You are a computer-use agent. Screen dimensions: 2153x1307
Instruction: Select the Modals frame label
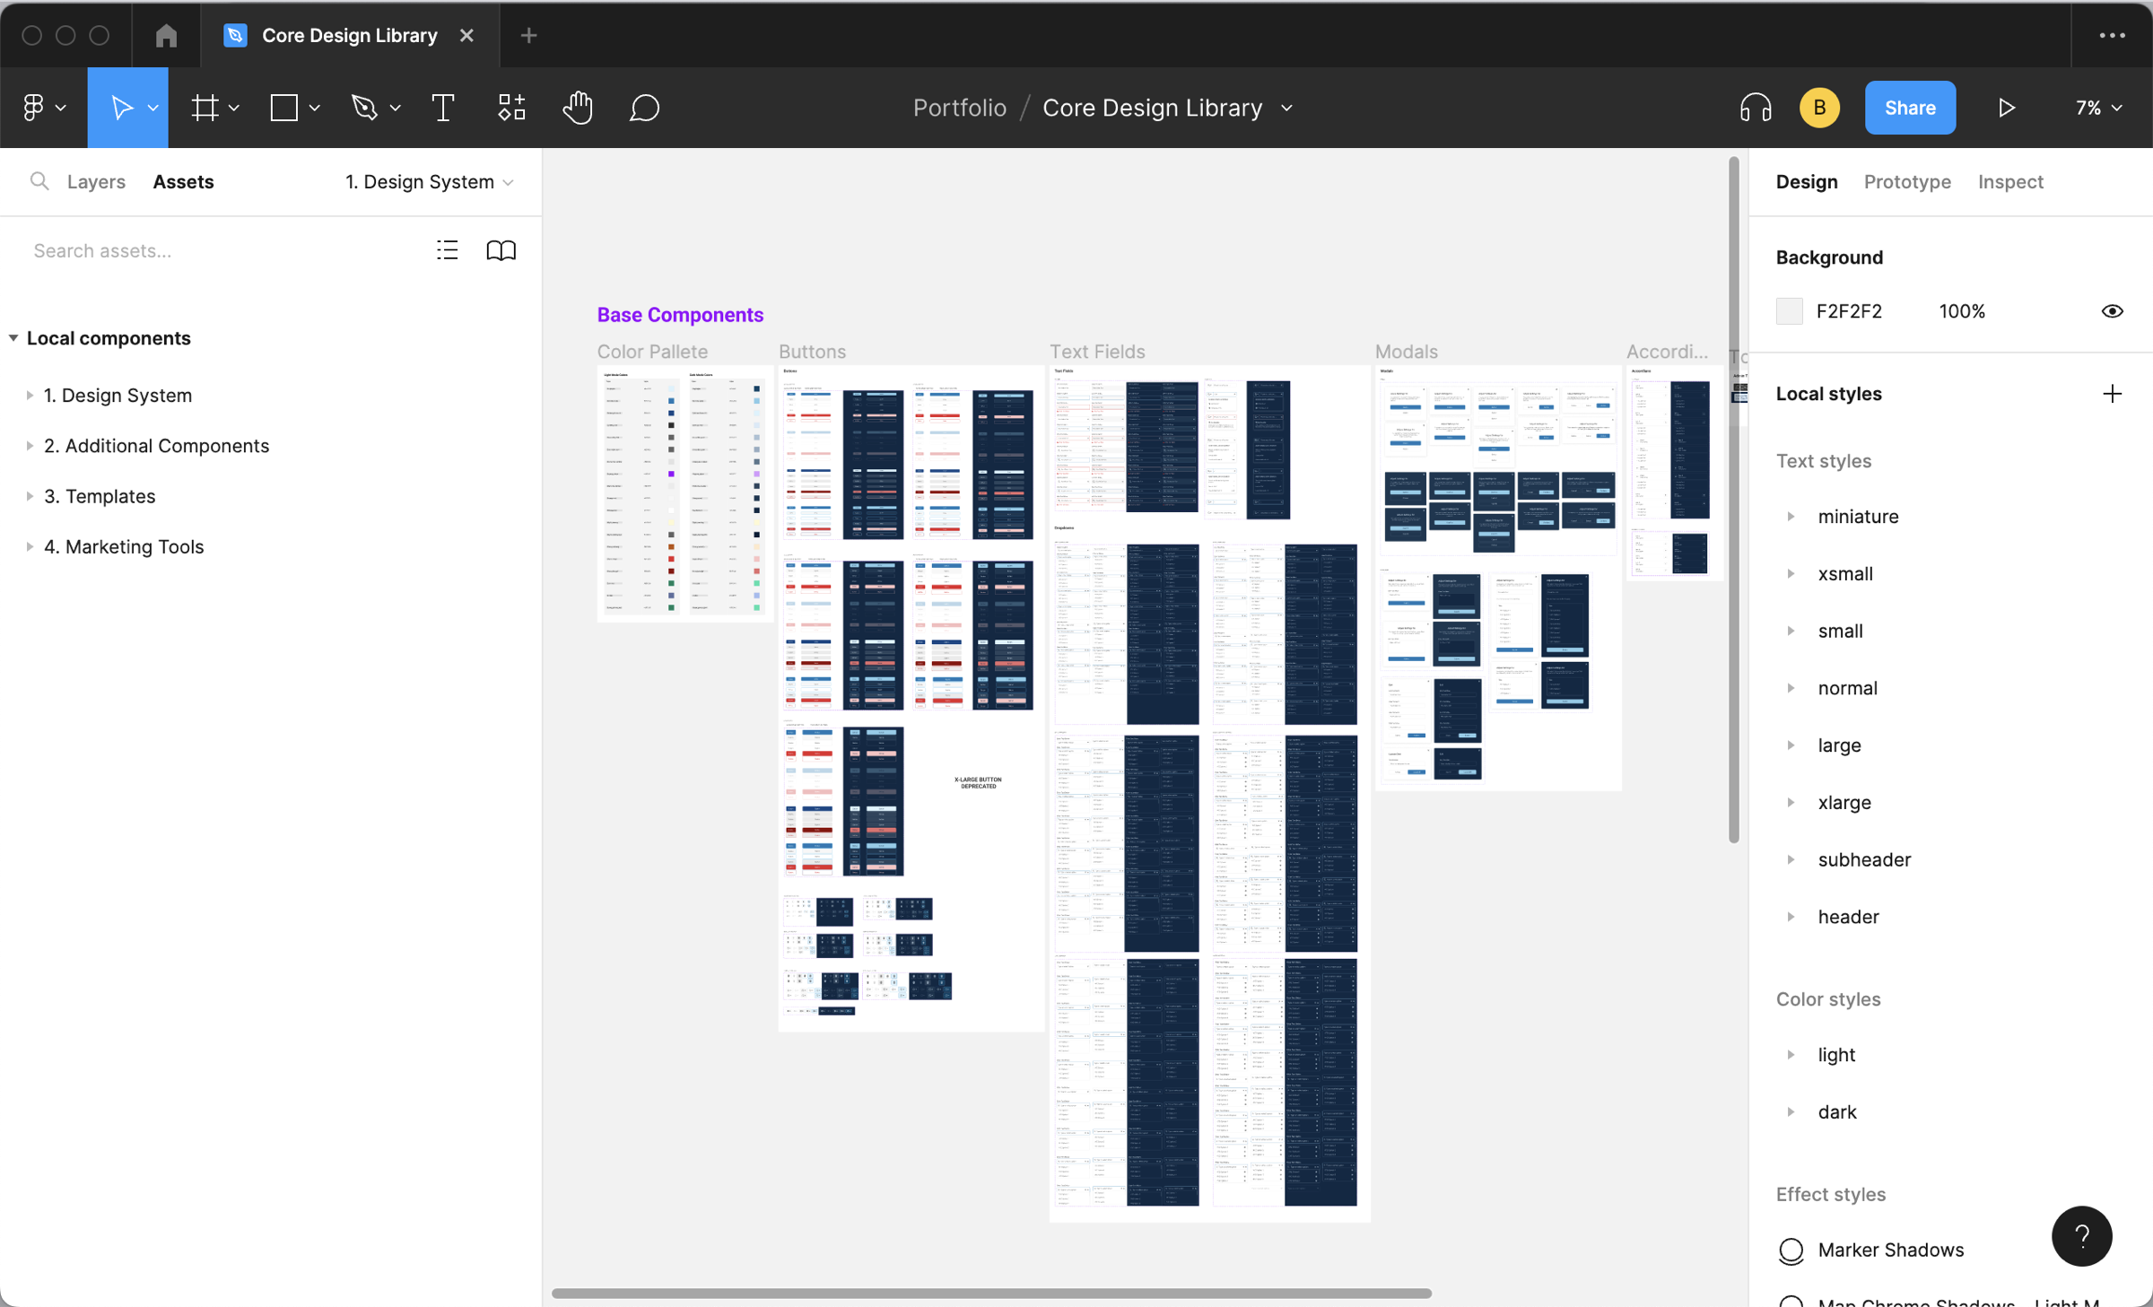(x=1406, y=352)
